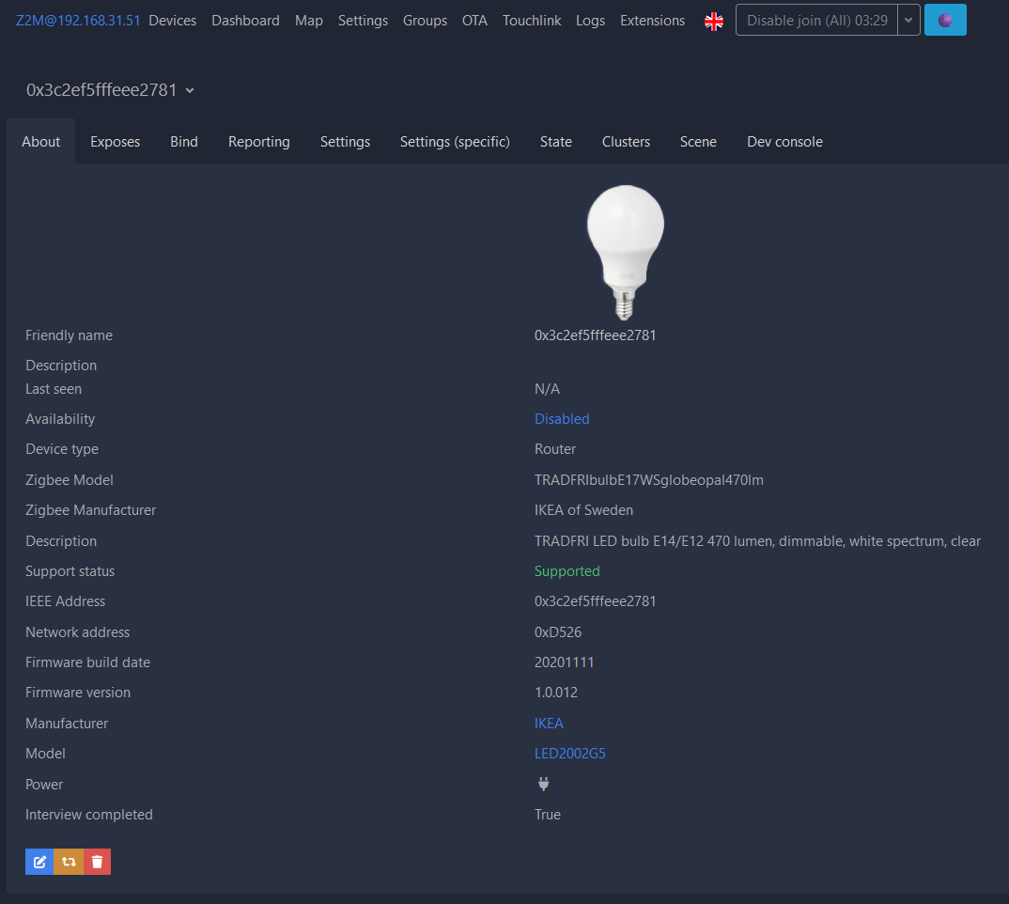This screenshot has height=904, width=1009.
Task: Click the Router device type value
Action: (x=555, y=449)
